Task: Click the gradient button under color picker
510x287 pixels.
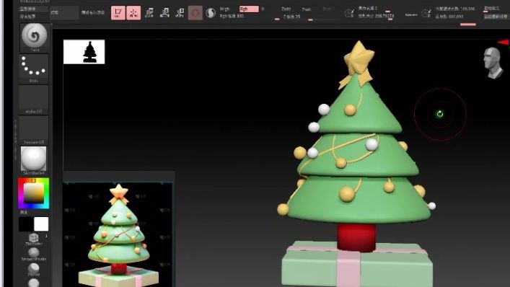Action: click(x=24, y=212)
